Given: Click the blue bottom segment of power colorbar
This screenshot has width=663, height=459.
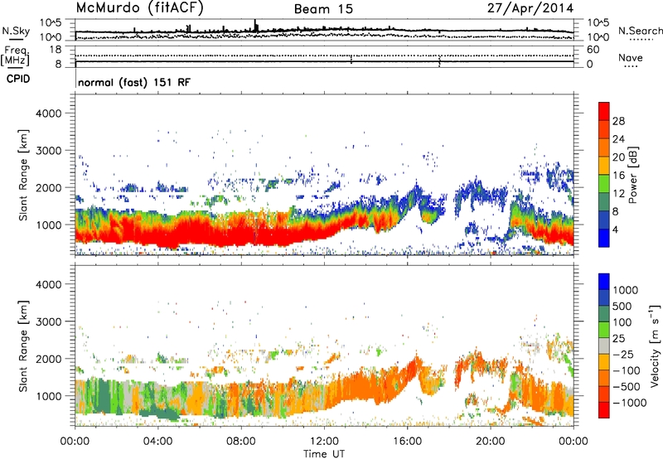Looking at the screenshot, I should tap(604, 238).
